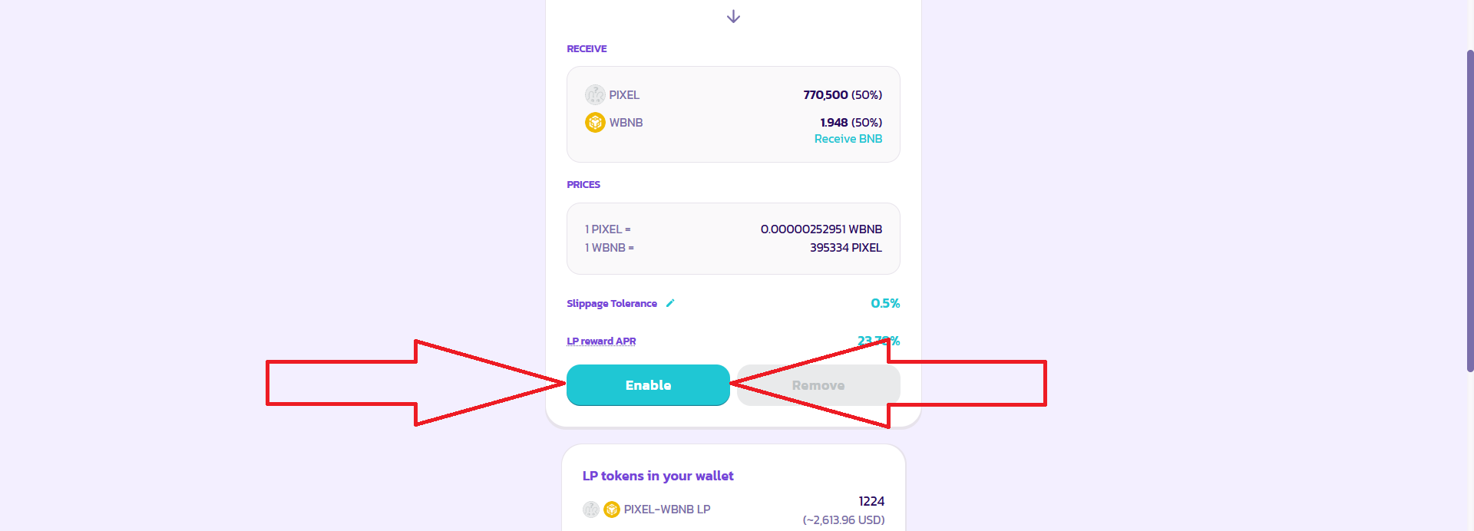Click the 0.5% slippage value
Viewport: 1474px width, 531px height.
point(884,304)
